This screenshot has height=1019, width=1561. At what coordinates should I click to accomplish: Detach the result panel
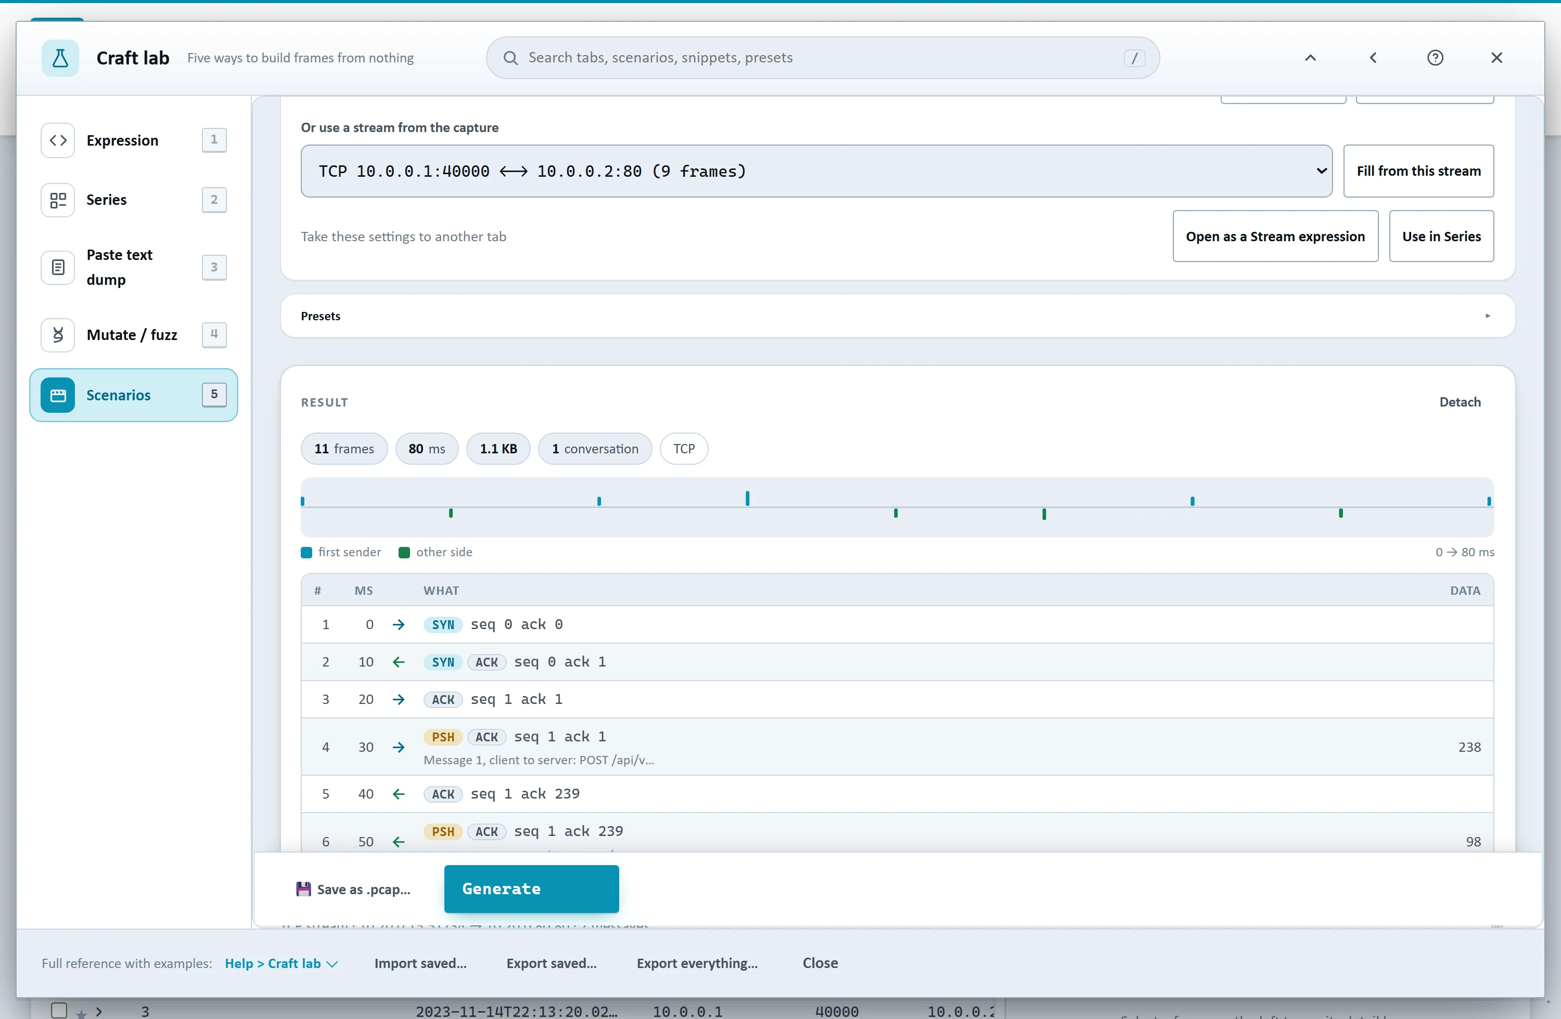pyautogui.click(x=1460, y=402)
